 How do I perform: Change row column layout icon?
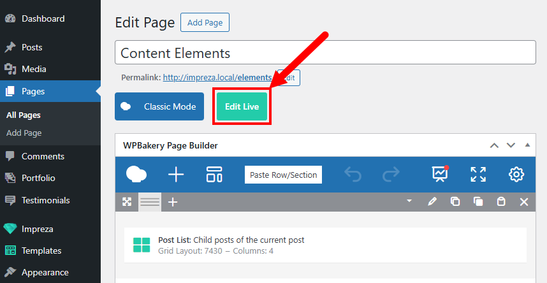pyautogui.click(x=150, y=201)
